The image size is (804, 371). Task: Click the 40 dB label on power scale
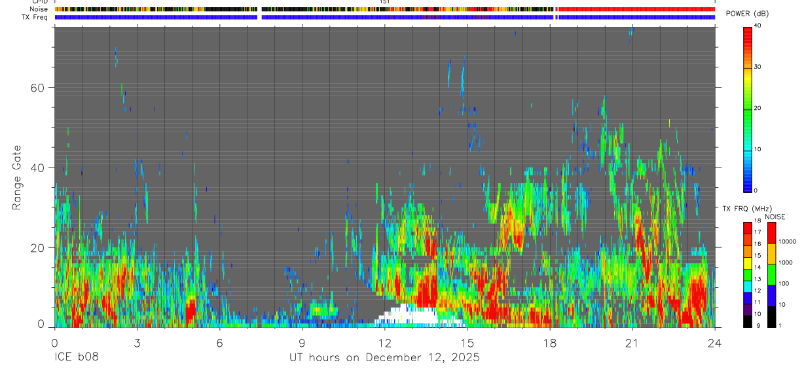click(758, 26)
